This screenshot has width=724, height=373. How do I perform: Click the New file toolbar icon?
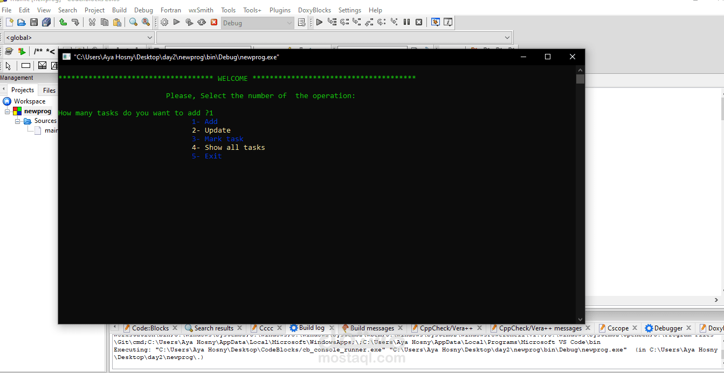pyautogui.click(x=9, y=22)
